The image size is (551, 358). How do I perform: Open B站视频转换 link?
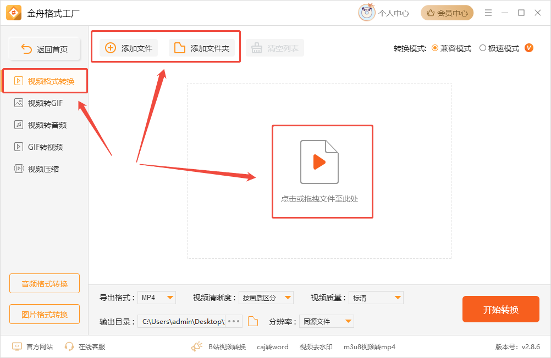click(227, 347)
